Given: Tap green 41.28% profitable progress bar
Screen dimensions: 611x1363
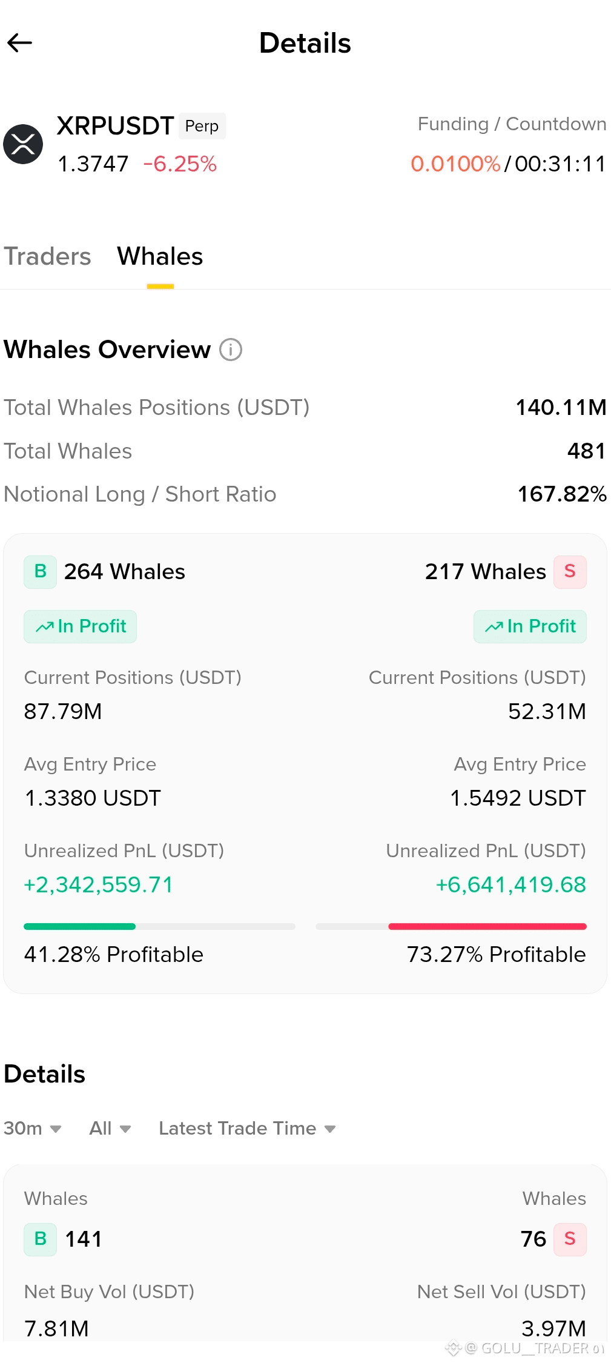Looking at the screenshot, I should [x=79, y=926].
